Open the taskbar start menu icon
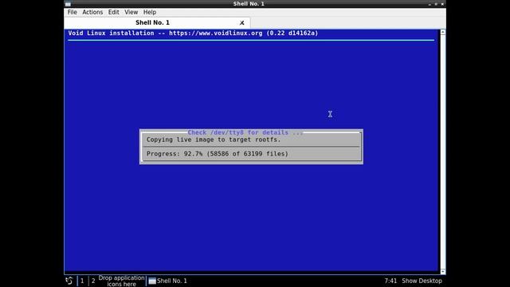Screen dimensions: 510x287 click(x=69, y=281)
